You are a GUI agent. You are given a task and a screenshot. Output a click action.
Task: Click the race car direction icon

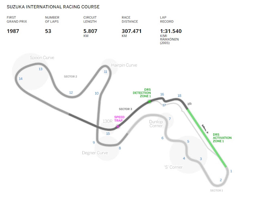pos(205,129)
